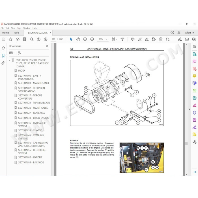Open the Window menu
The image size is (198, 198).
tap(27, 28)
